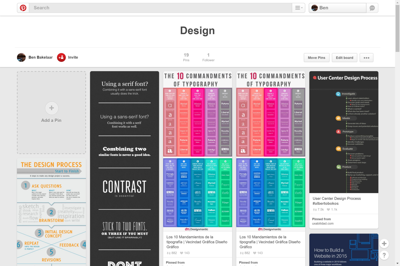
Task: Open the messages chat bubble icon
Action: (372, 8)
